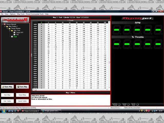
Task: Click the Fuel table icon
Action: pyautogui.click(x=12, y=37)
